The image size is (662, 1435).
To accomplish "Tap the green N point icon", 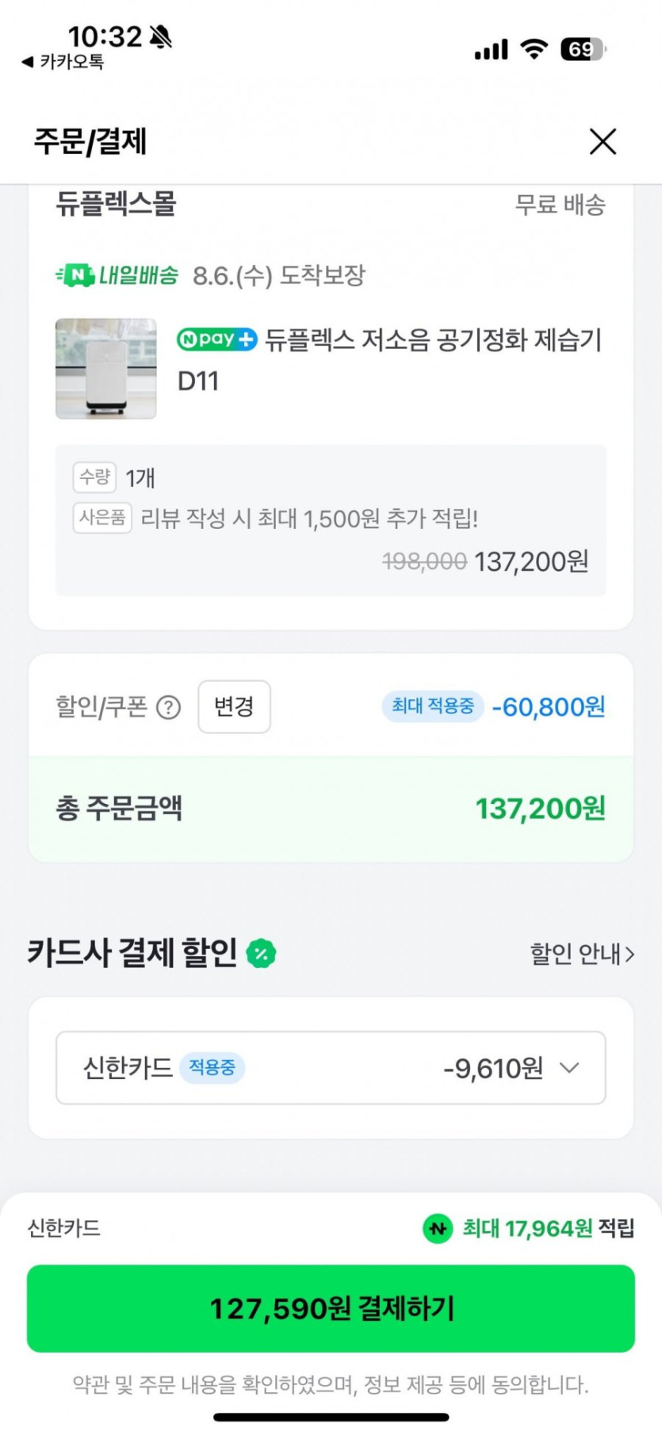I will [437, 1229].
